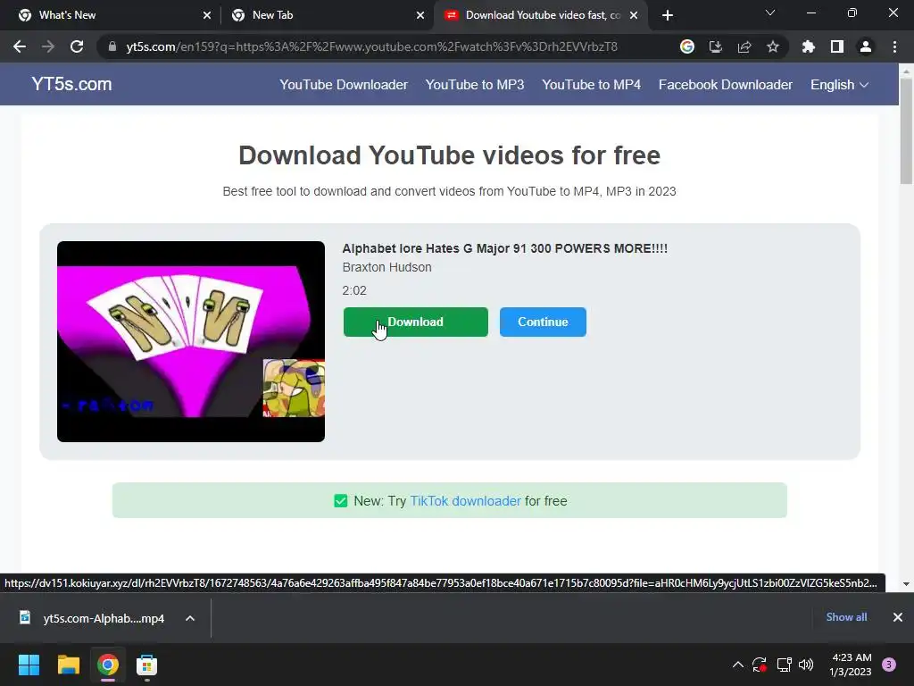Expand the download item options chevron
This screenshot has width=914, height=686.
click(190, 618)
